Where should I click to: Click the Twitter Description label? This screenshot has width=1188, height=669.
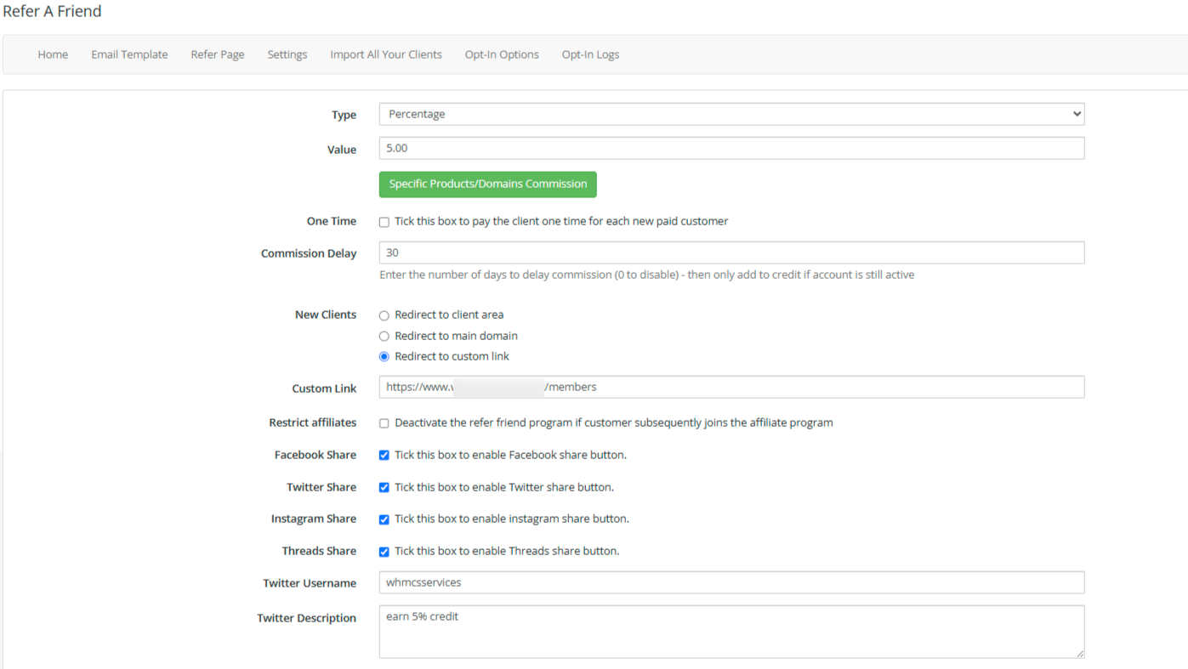(307, 618)
